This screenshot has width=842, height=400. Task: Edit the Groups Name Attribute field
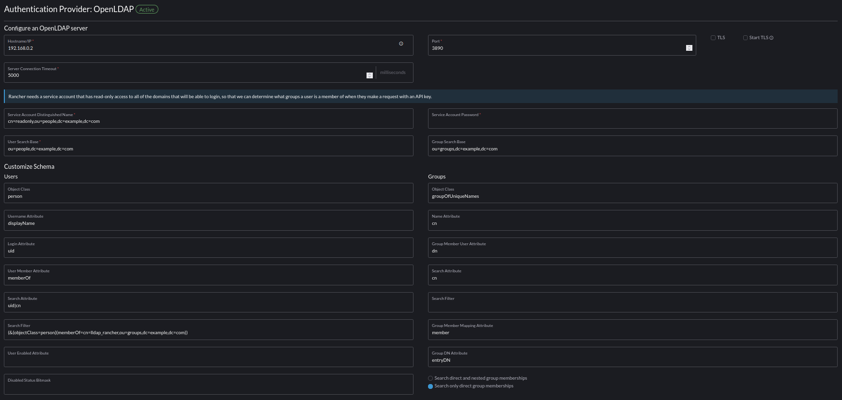click(x=632, y=220)
